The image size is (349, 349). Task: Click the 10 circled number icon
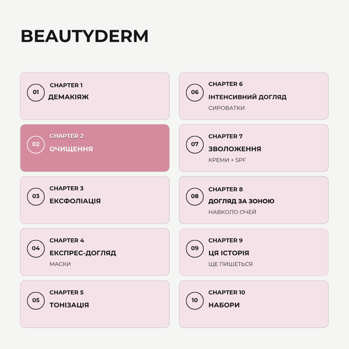195,301
